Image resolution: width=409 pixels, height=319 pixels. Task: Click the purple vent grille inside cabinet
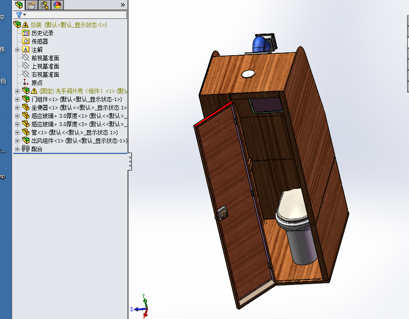(x=267, y=105)
